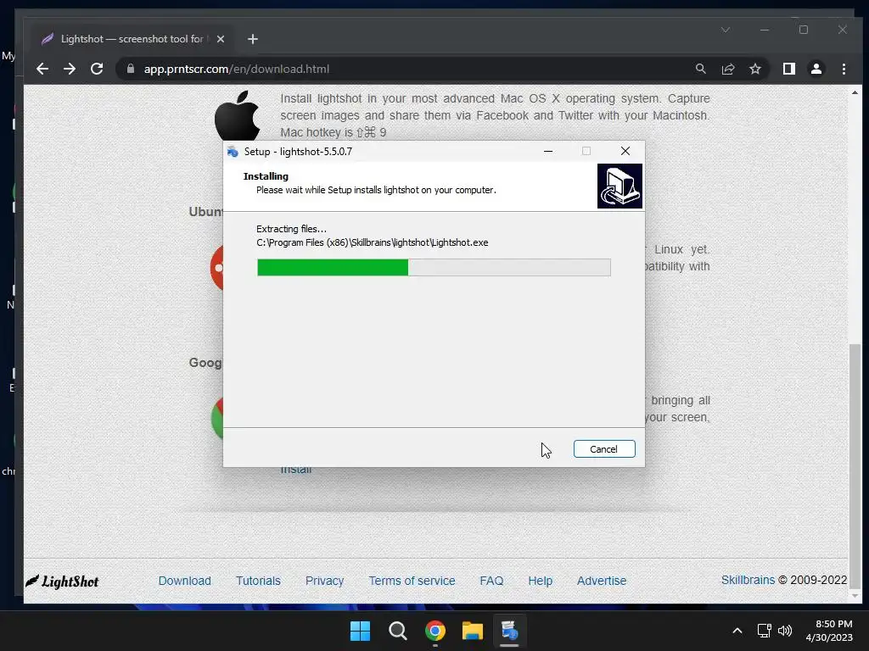This screenshot has height=651, width=869.
Task: Open the FAQ footer link
Action: pos(491,581)
